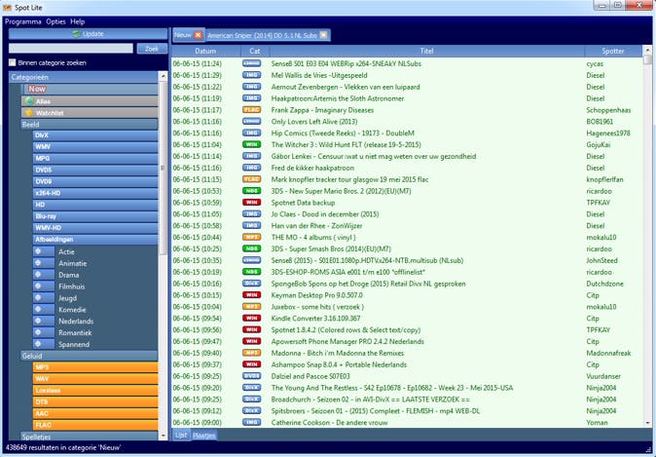656x457 pixels.
Task: Select the orange Lossless category filter
Action: click(x=95, y=390)
